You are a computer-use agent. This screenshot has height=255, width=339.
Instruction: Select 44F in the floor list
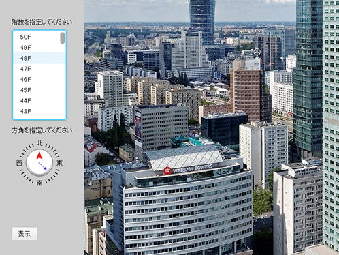pos(39,100)
